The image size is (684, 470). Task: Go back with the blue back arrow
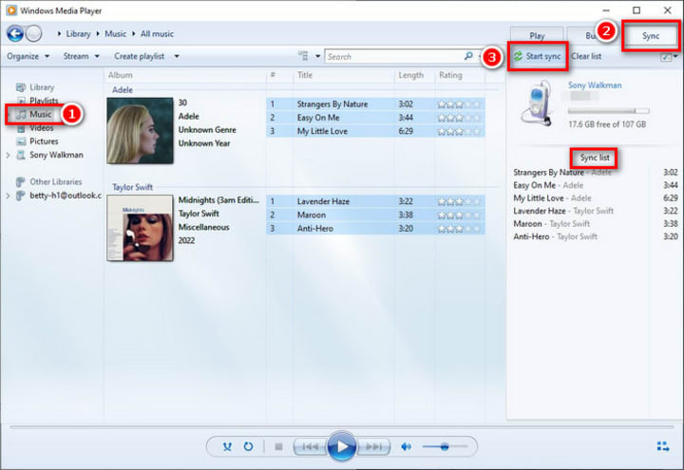15,33
